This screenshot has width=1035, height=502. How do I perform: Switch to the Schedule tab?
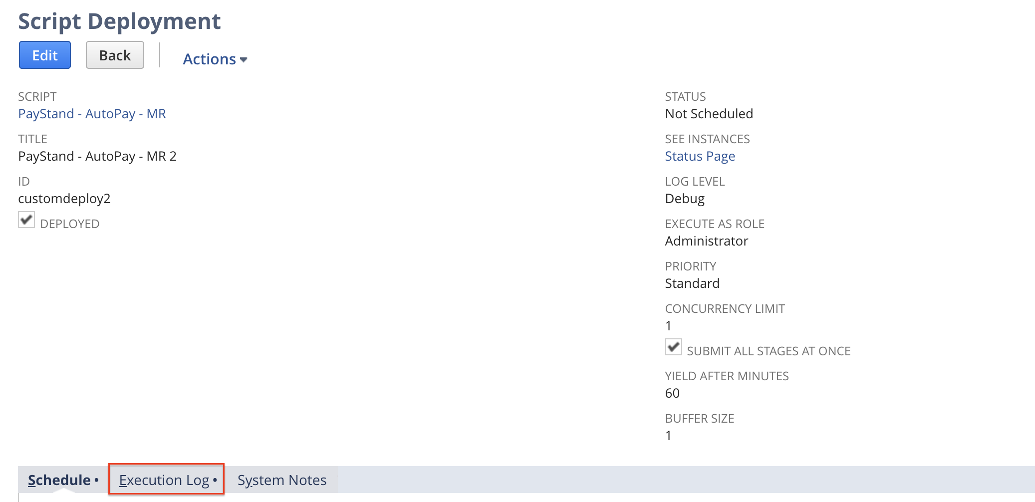63,480
